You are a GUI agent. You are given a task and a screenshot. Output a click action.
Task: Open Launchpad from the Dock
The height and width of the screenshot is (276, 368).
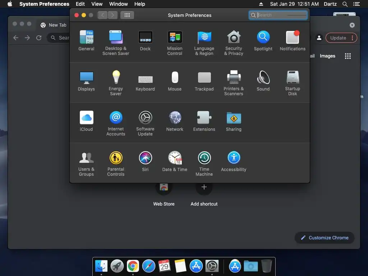[117, 266]
